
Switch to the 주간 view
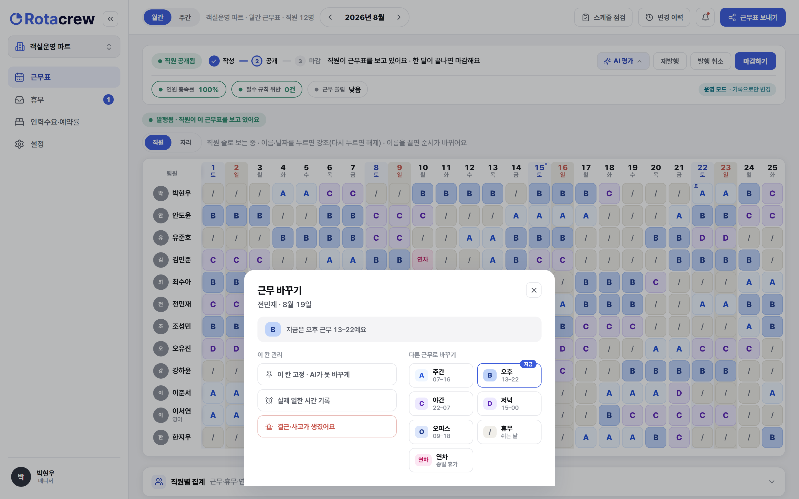coord(185,17)
